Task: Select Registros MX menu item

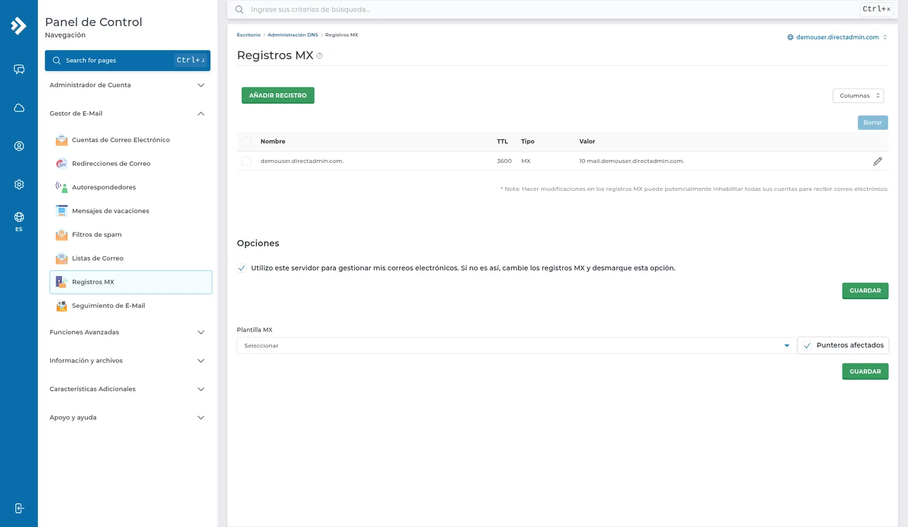Action: click(x=131, y=282)
